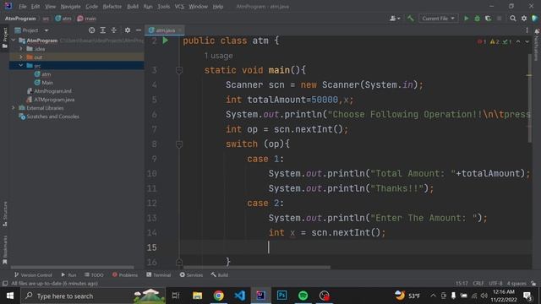Open File Explorer from taskbar
Screen dimensions: 541x304
pyautogui.click(x=197, y=296)
